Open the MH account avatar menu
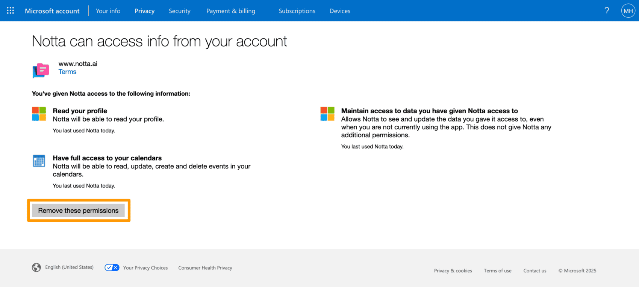This screenshot has width=639, height=287. [628, 11]
